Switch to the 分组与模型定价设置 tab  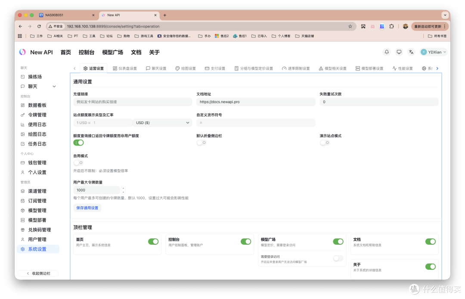(x=254, y=69)
